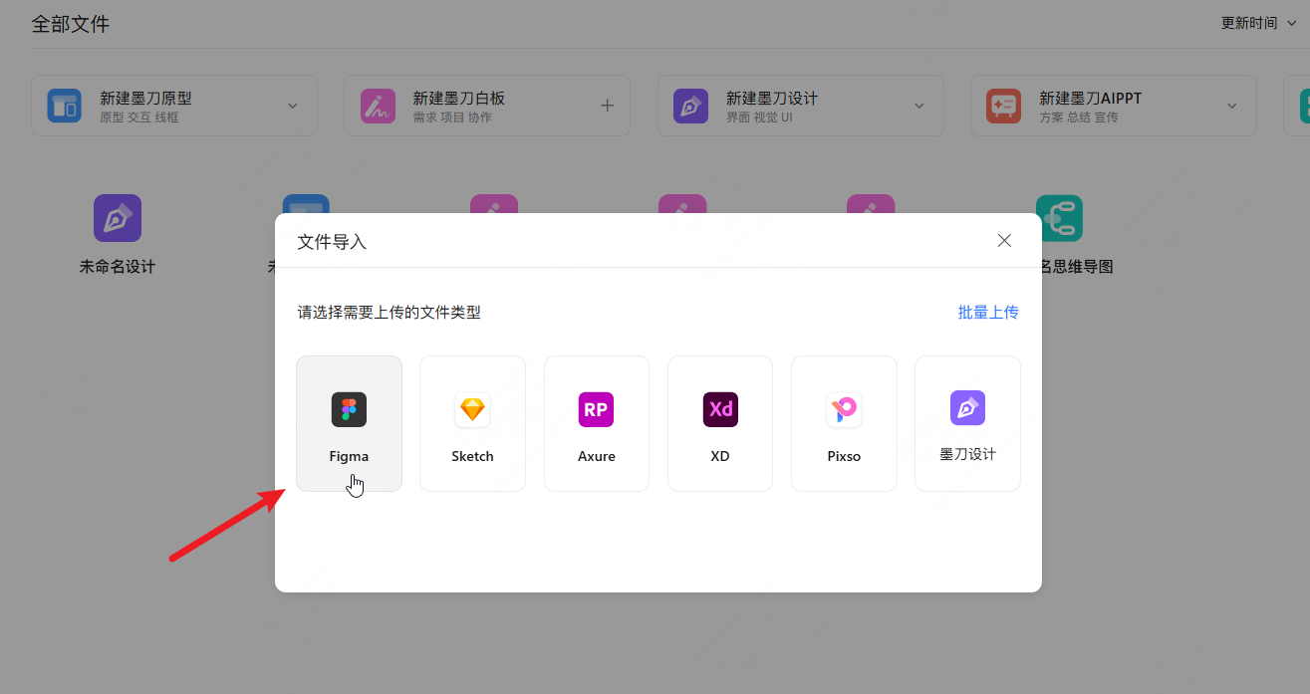Viewport: 1310px width, 694px height.
Task: Choose Axure as the file type
Action: tap(596, 422)
